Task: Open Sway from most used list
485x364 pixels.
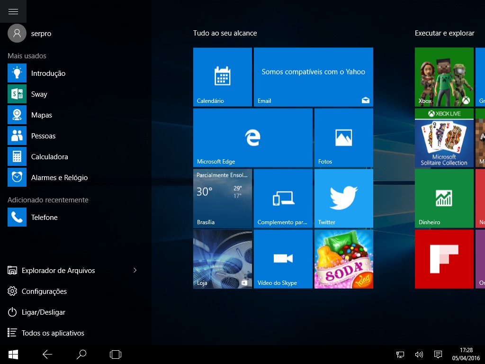Action: pyautogui.click(x=39, y=94)
